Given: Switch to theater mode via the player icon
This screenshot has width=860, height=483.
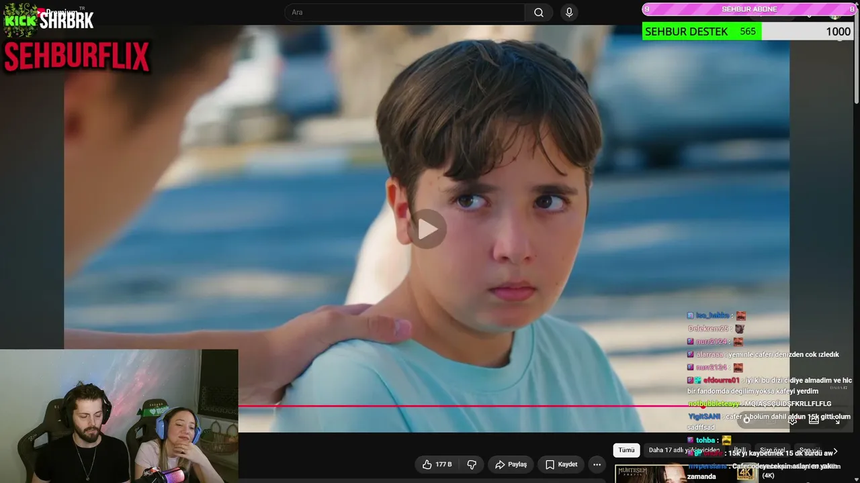Looking at the screenshot, I should (814, 420).
